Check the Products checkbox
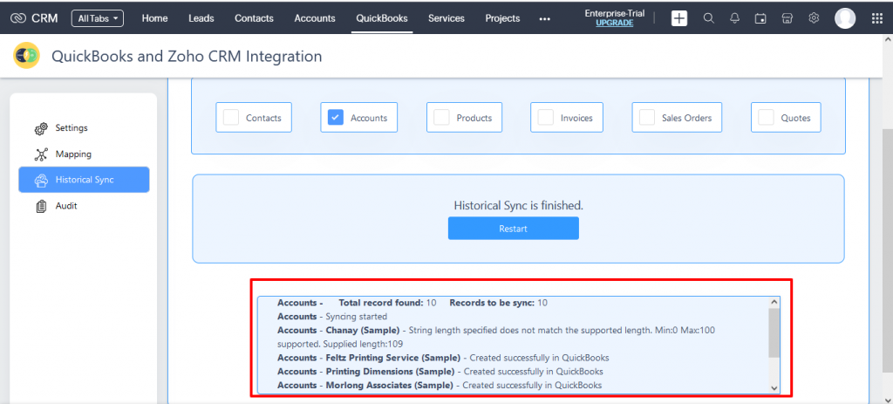This screenshot has height=404, width=893. click(441, 118)
